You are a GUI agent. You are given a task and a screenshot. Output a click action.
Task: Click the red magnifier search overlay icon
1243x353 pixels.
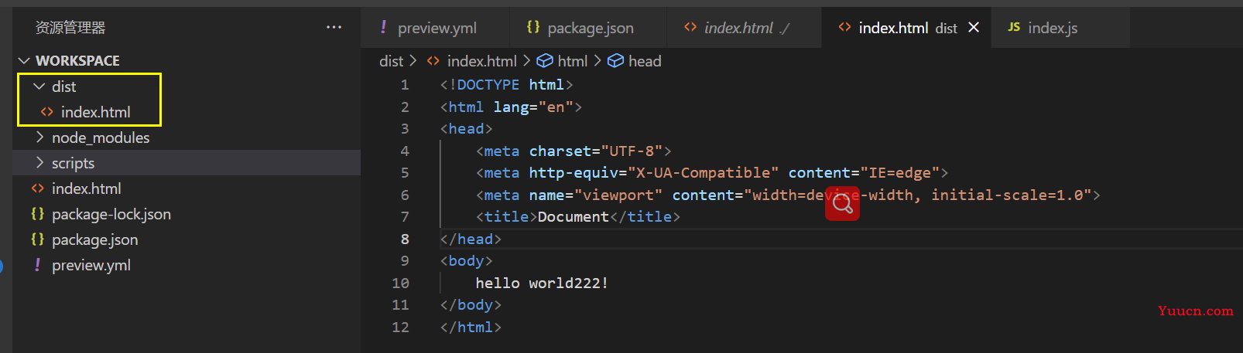(x=842, y=203)
